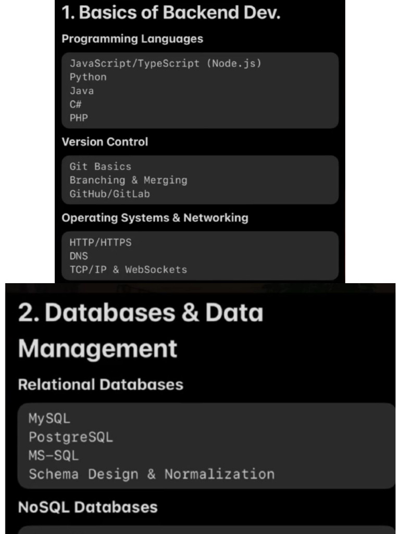Screen dimensions: 400x534
Task: Select the Programming Languages subheading
Action: click(x=132, y=39)
